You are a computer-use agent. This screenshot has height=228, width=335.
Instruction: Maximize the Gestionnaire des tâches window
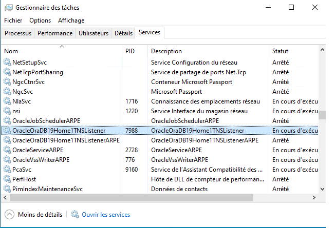click(291, 8)
